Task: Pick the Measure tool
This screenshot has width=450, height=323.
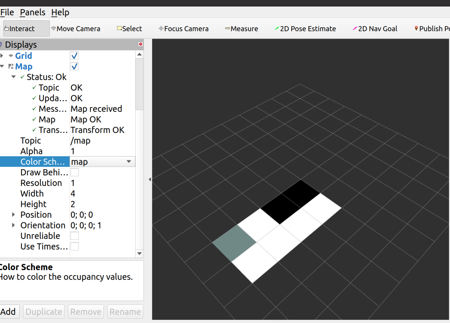Action: coord(241,29)
